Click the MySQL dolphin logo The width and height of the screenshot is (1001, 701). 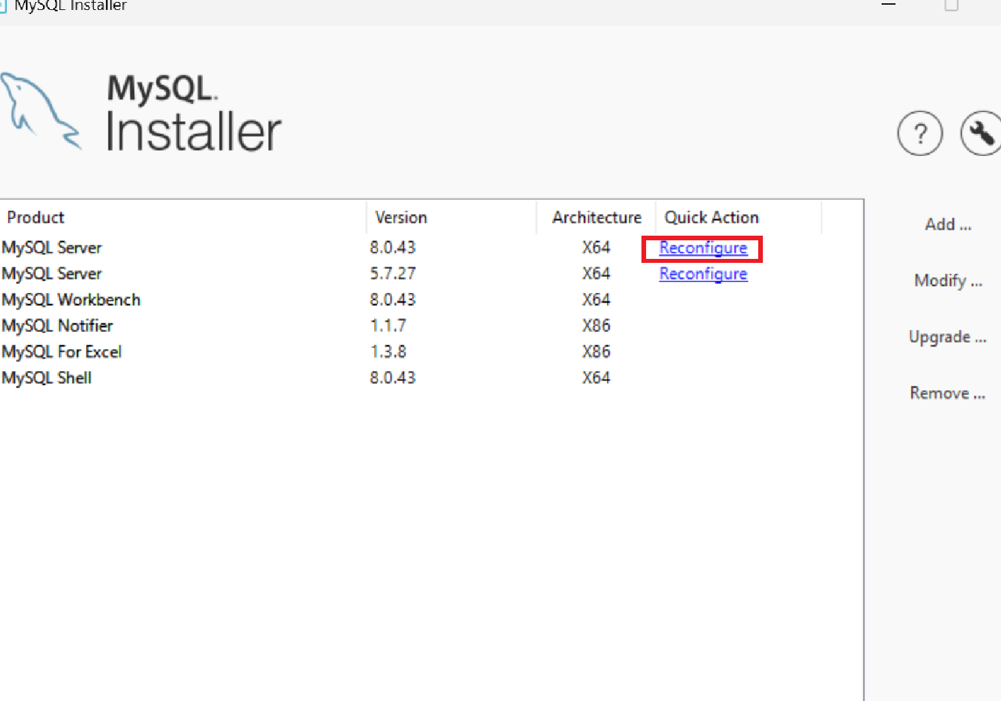point(40,112)
